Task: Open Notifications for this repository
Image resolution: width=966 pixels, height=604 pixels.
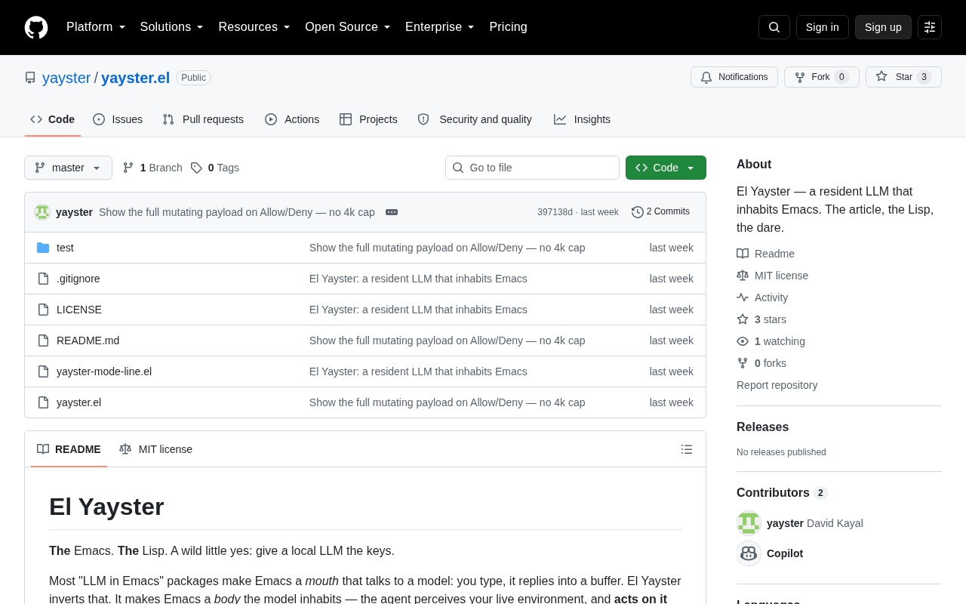Action: coord(734,77)
